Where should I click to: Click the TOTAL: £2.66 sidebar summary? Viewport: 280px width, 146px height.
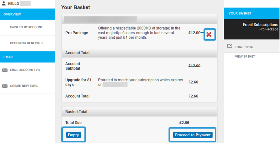244,47
